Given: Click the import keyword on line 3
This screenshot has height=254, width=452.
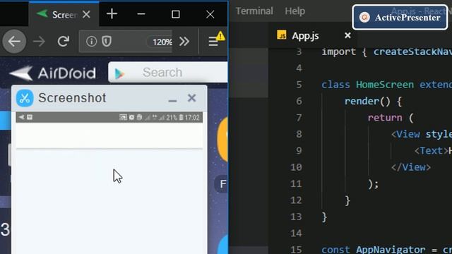Looking at the screenshot, I should (339, 52).
